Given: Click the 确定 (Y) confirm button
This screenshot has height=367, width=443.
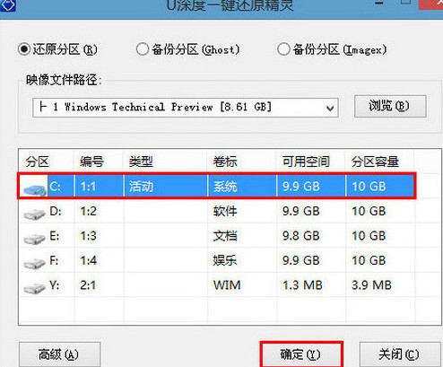Looking at the screenshot, I should click(301, 354).
